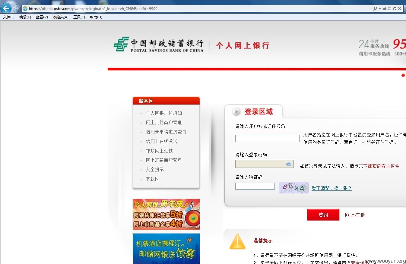The width and height of the screenshot is (406, 264).
Task: Go back with the browser Back arrow
Action: 6,8
